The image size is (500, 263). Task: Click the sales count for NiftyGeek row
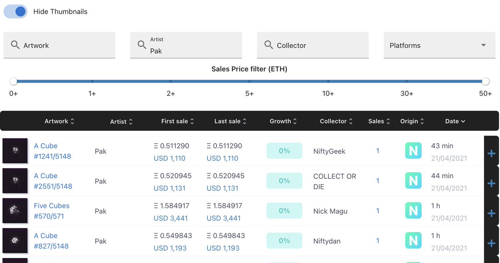(378, 151)
